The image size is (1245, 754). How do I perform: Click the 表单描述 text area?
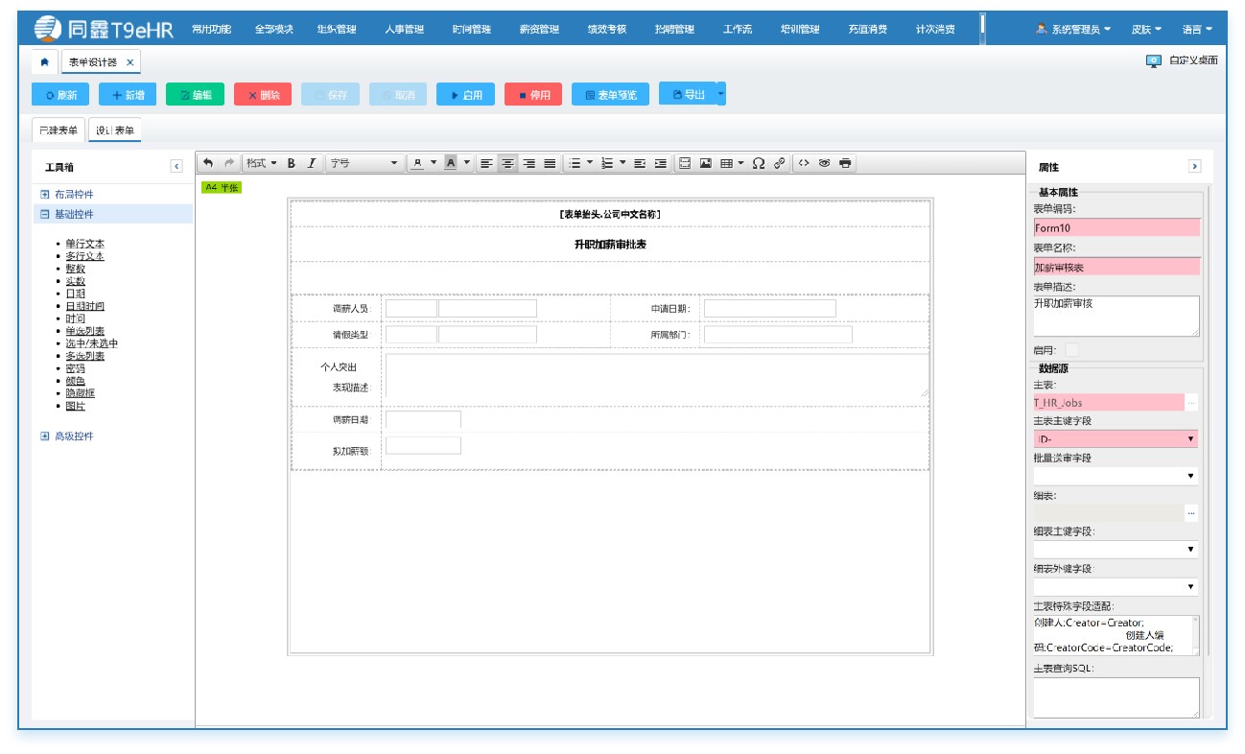(x=1116, y=316)
